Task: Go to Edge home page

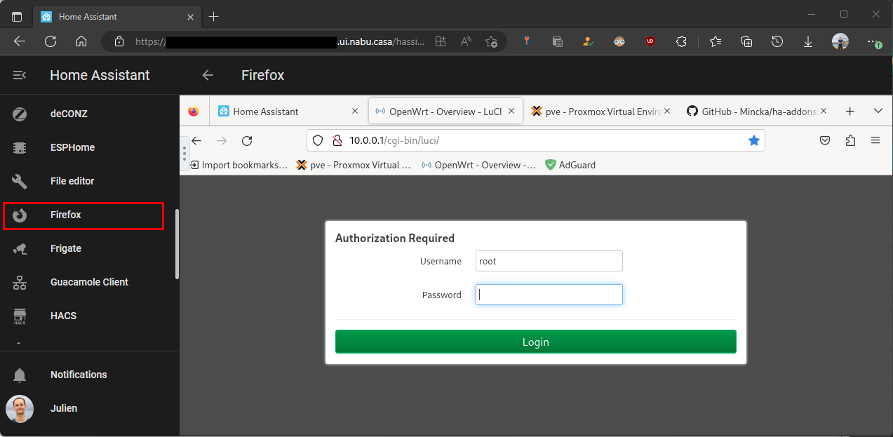Action: coord(81,41)
